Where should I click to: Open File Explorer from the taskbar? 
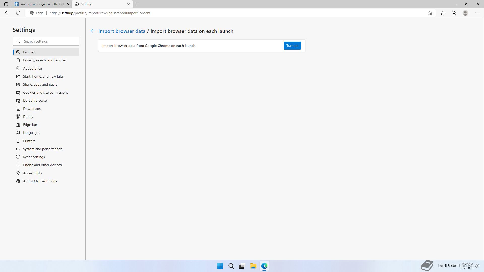[x=253, y=266]
